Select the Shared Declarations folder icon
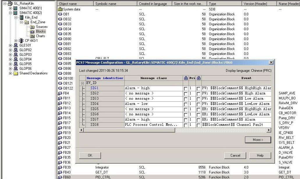This screenshot has width=300, height=179. coord(16,73)
